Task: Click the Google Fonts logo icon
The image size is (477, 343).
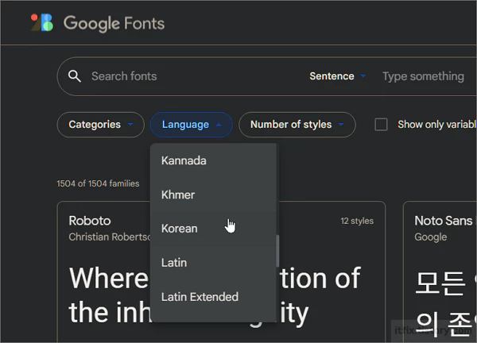Action: coord(42,23)
